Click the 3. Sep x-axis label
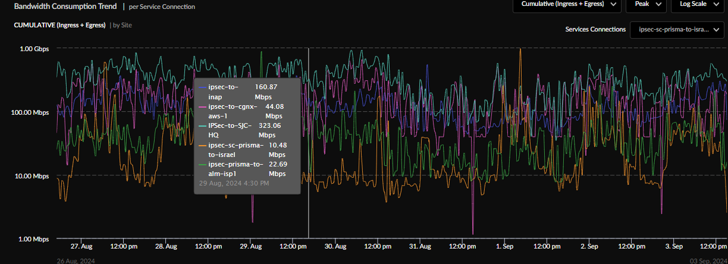Viewport: 728px width, 264px height. coord(674,246)
